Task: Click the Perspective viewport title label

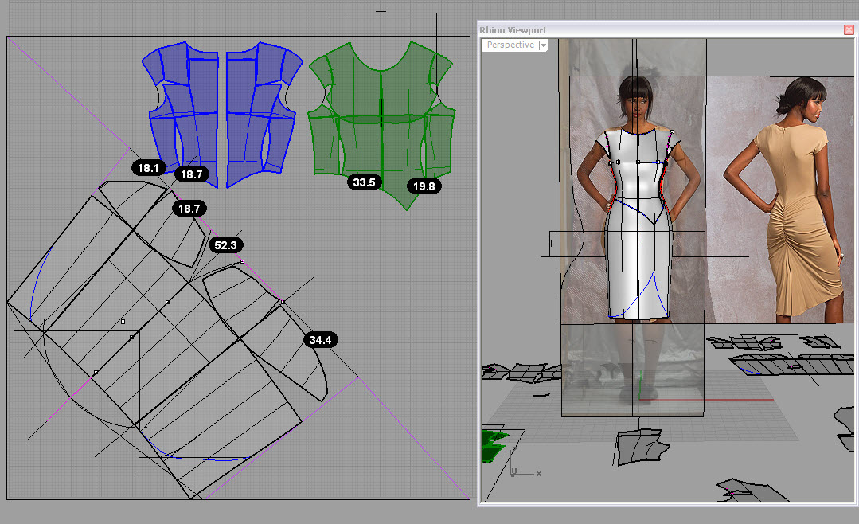Action: 510,45
